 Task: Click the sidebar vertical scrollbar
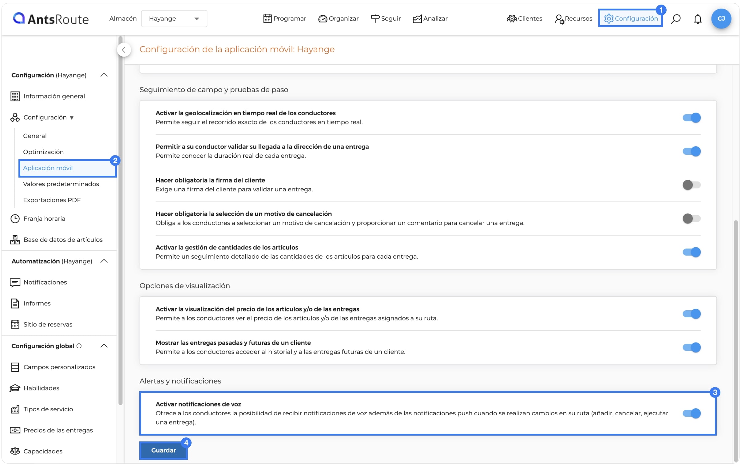point(120,220)
